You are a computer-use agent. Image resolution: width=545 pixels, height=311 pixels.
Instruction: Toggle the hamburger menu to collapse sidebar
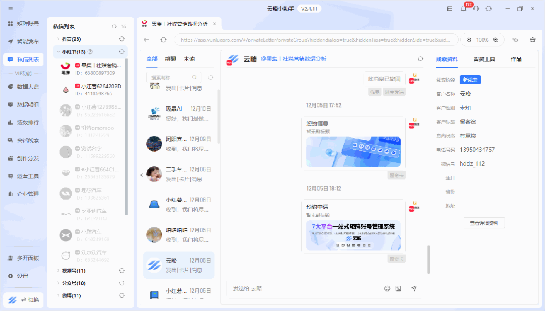[11, 9]
